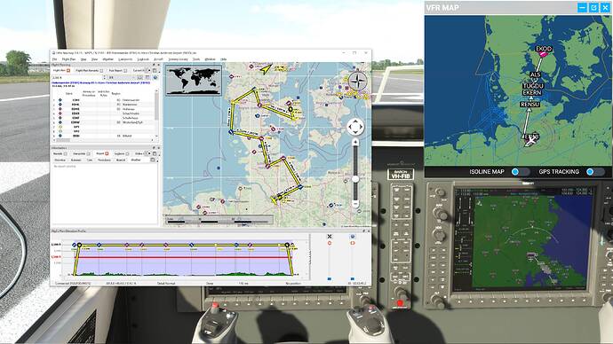Click the map zoom in arrow
This screenshot has height=344, width=613.
355,142
